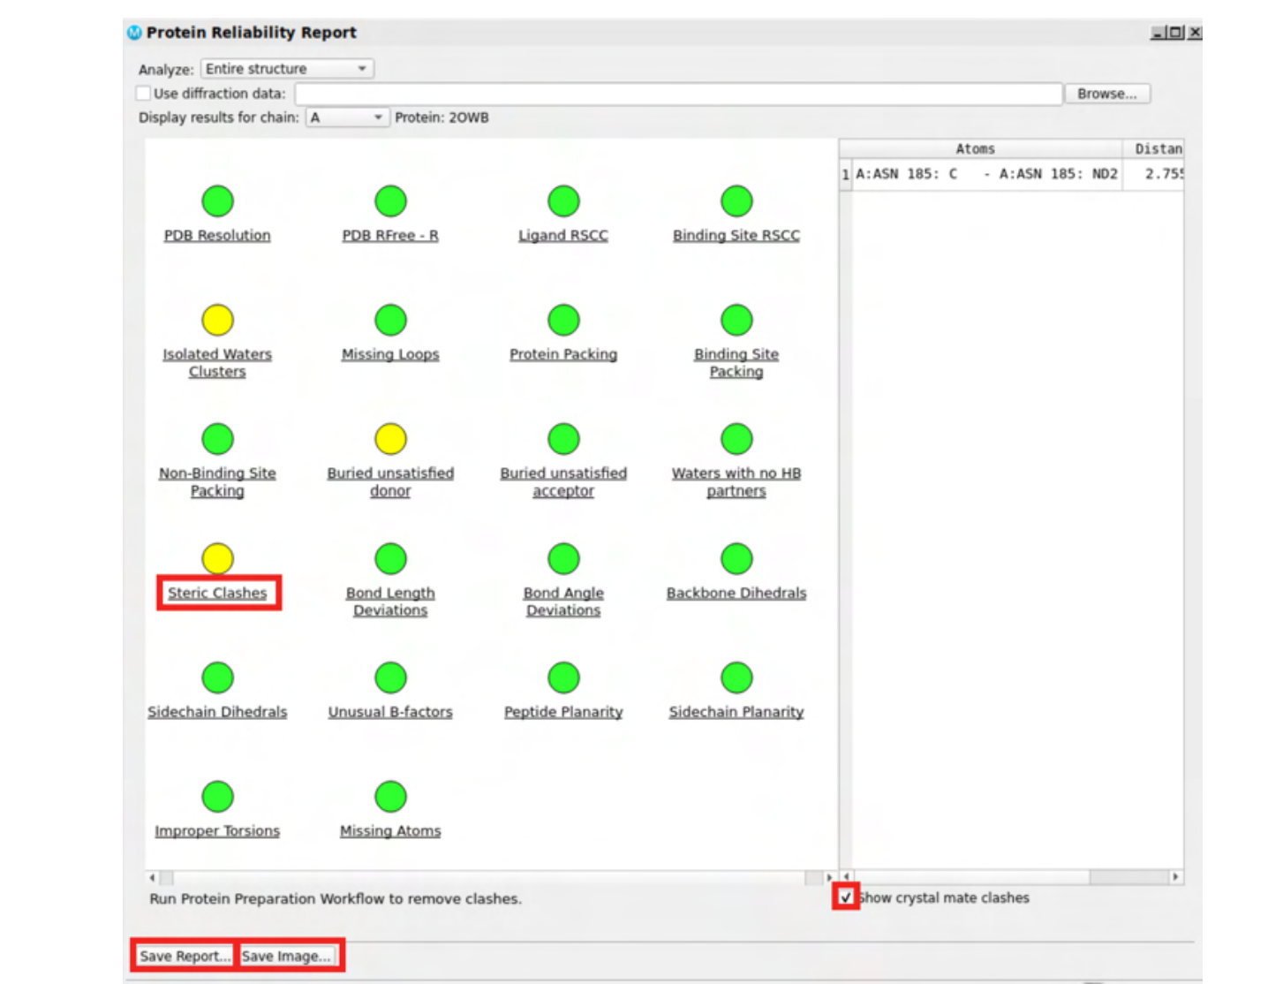Click the green Missing Atoms indicator circle

pyautogui.click(x=390, y=797)
